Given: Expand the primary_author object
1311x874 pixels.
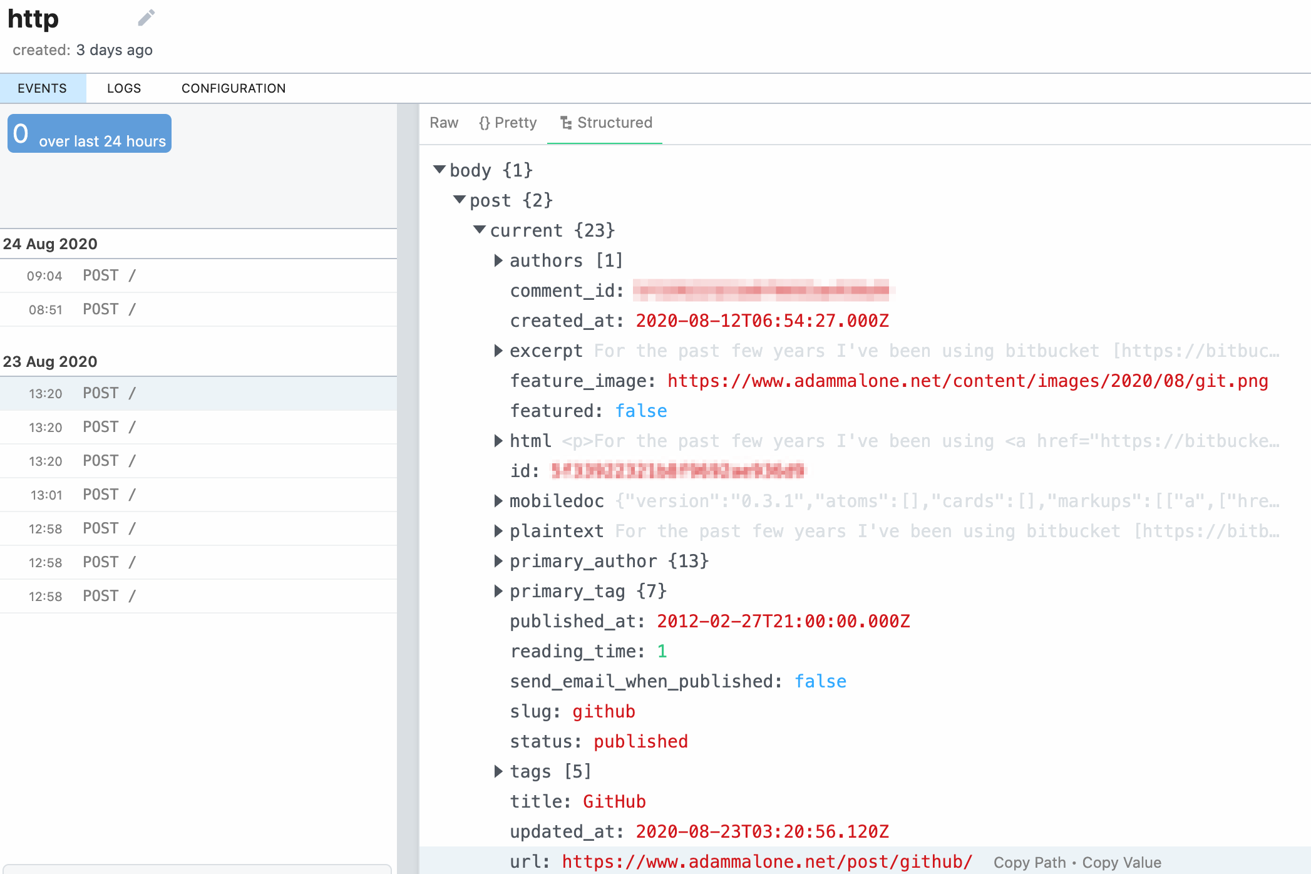Looking at the screenshot, I should click(498, 561).
